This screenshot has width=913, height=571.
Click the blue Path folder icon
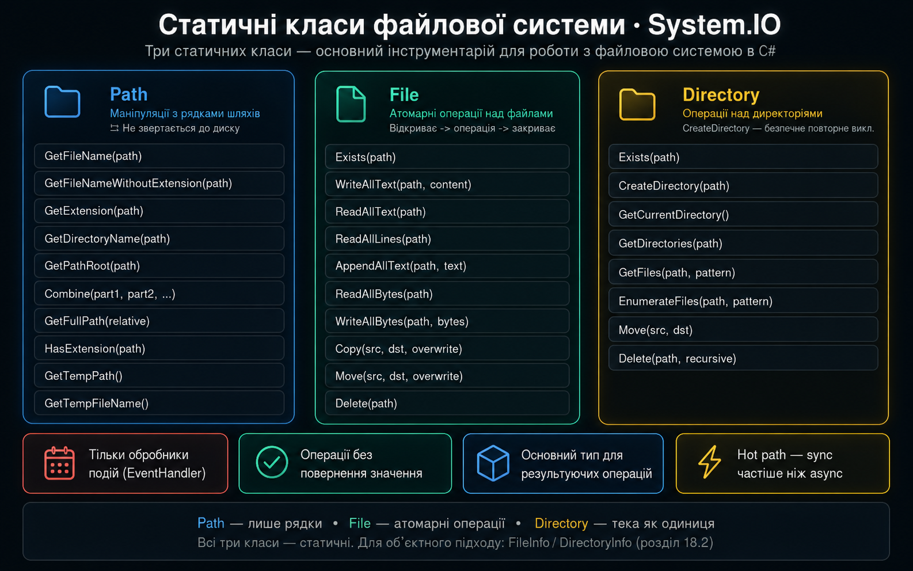[62, 102]
